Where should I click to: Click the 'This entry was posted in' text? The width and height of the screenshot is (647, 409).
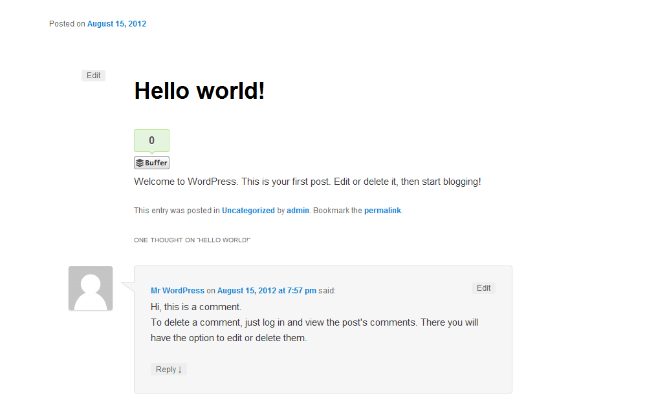(x=177, y=211)
